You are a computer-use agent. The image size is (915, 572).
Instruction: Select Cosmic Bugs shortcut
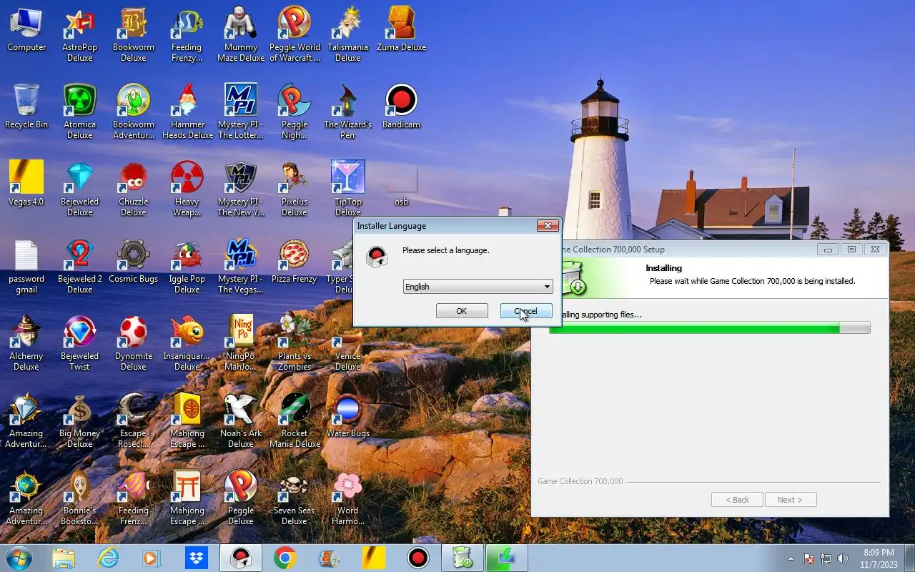[x=133, y=262]
